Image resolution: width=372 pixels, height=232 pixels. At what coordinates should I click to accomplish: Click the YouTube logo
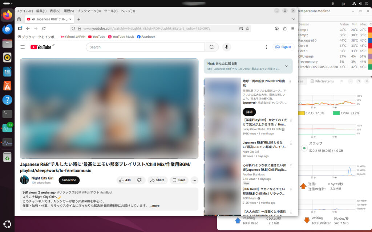tap(41, 47)
